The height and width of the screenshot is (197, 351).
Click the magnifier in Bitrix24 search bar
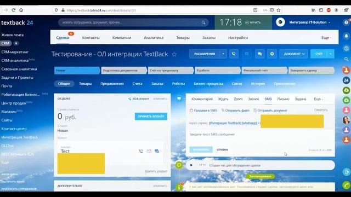pos(203,22)
